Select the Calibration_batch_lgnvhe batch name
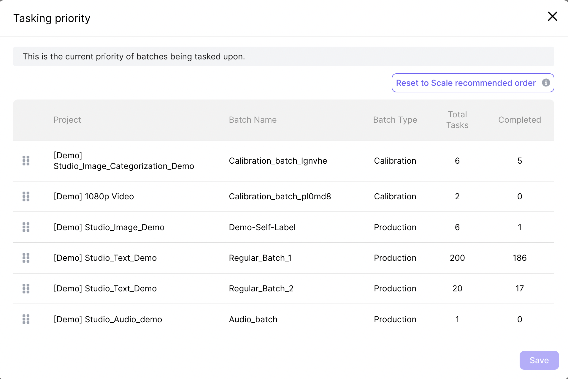Viewport: 568px width, 379px height. click(x=278, y=161)
